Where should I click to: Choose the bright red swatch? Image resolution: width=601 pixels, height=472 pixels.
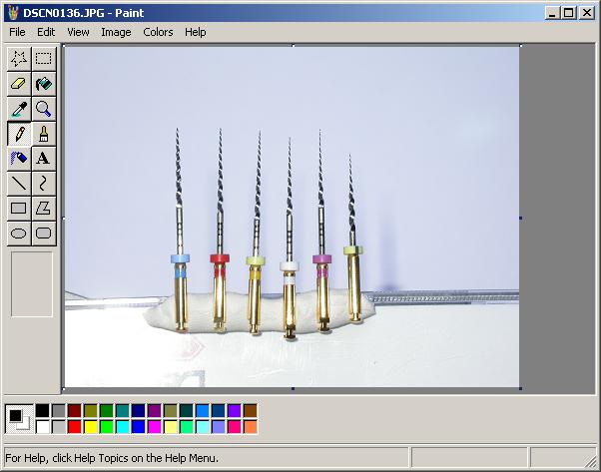point(75,427)
